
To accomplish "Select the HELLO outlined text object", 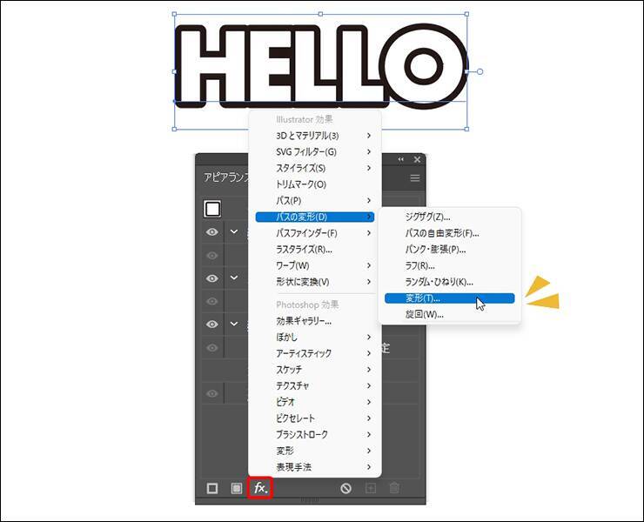I will pyautogui.click(x=320, y=66).
